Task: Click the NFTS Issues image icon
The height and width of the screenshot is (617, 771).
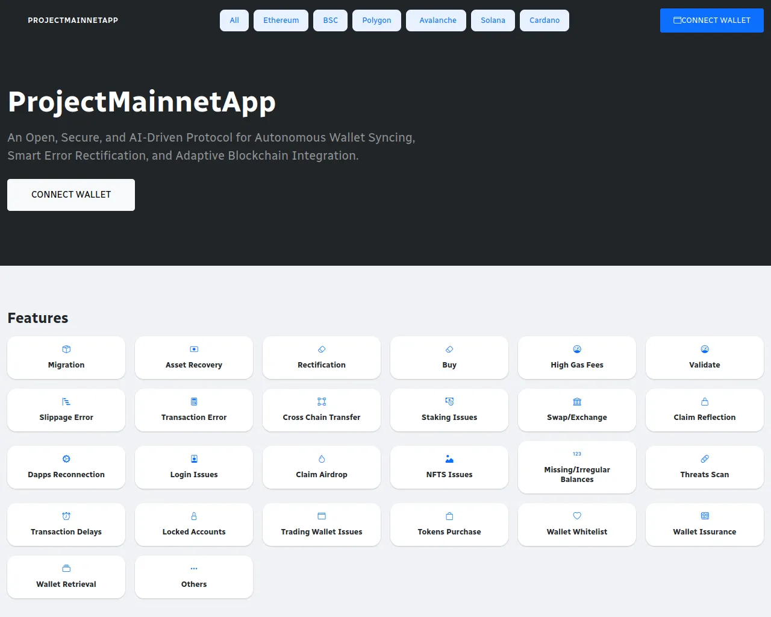Action: click(x=449, y=459)
